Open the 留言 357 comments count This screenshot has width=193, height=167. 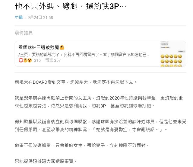click(53, 60)
